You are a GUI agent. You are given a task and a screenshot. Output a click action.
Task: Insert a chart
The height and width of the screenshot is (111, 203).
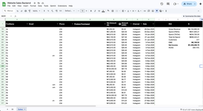(153, 11)
